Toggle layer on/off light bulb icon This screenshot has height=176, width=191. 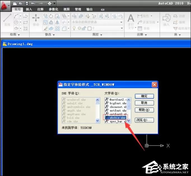coord(74,28)
